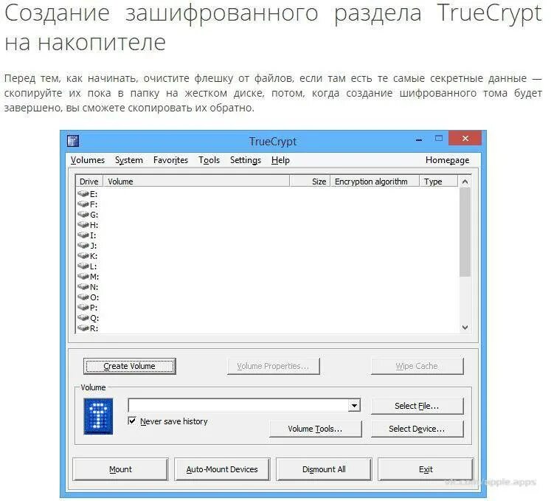Screen dimensions: 551x501
Task: Click the Encryption algorithm column header
Action: [x=375, y=182]
